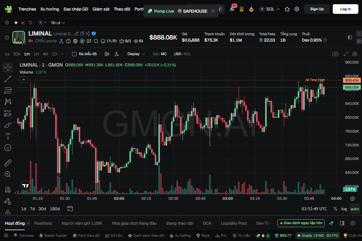Screen dimensions: 362x241
Task: Switch chart value to MC
Action: pyautogui.click(x=164, y=54)
